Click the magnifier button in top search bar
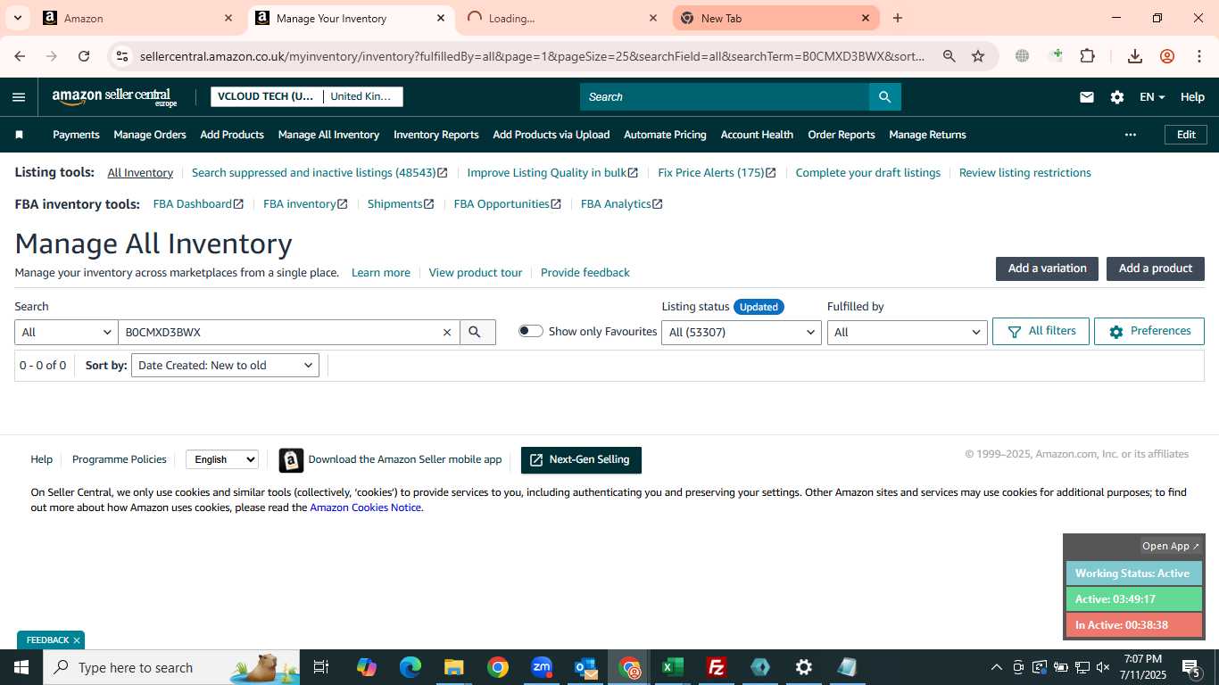 tap(884, 97)
